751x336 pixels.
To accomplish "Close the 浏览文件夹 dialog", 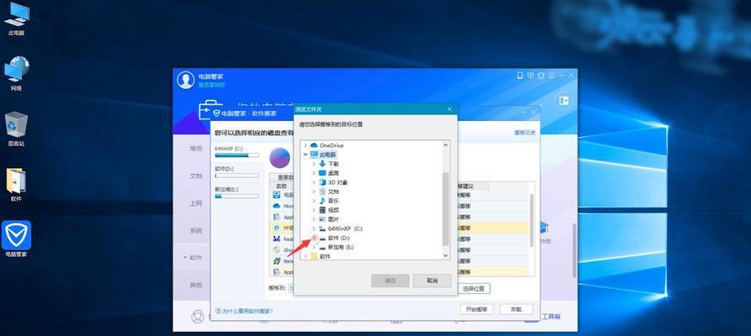I will (x=450, y=109).
